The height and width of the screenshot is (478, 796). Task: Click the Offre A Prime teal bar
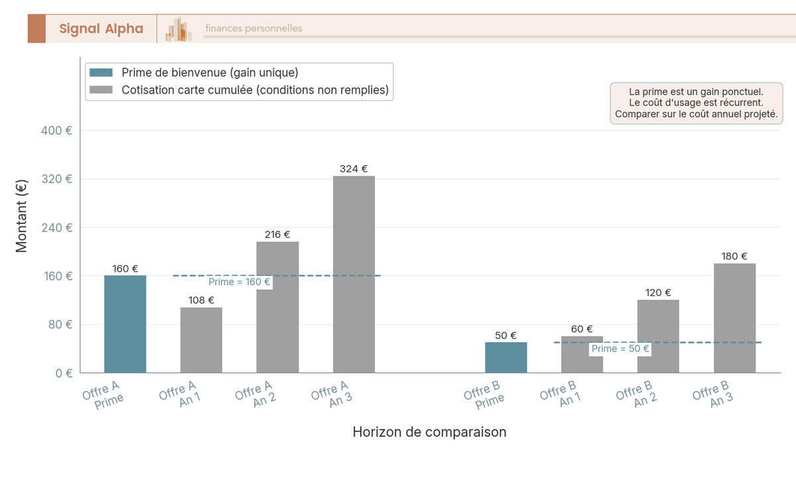click(125, 324)
